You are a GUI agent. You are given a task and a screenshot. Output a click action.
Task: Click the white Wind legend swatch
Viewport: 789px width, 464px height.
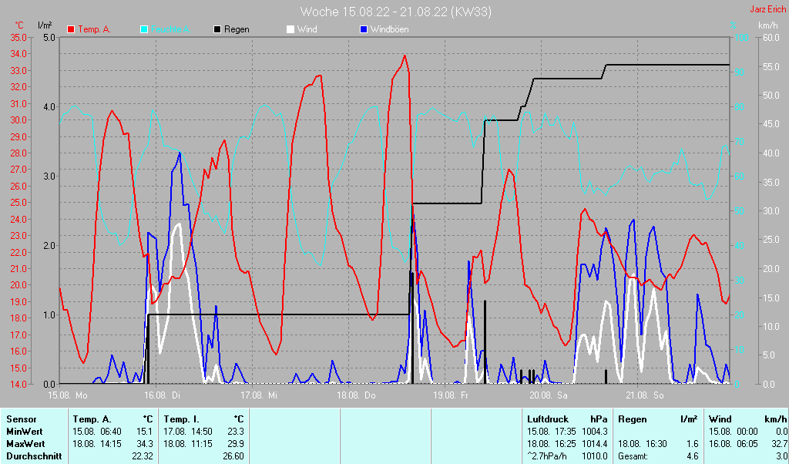tap(290, 29)
